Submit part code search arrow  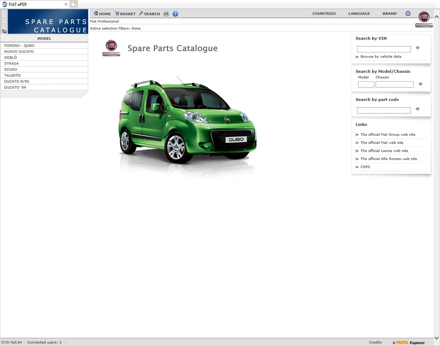click(418, 109)
